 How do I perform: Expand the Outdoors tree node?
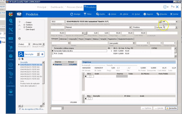click(24, 25)
